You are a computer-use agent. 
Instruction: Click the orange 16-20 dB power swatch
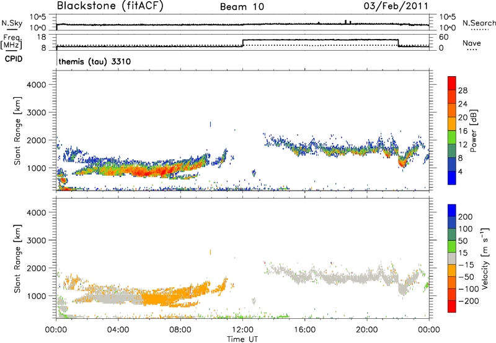pyautogui.click(x=452, y=123)
